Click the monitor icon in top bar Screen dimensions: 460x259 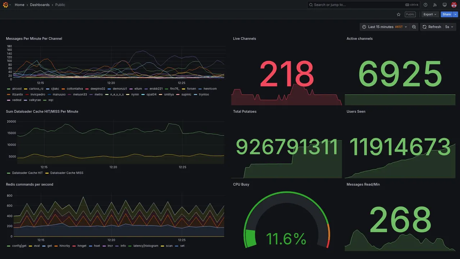tap(445, 5)
